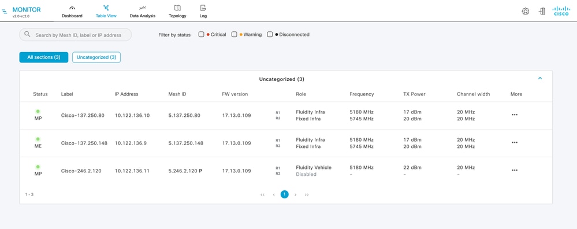Image resolution: width=577 pixels, height=229 pixels.
Task: Go to next page arrow
Action: (x=296, y=195)
